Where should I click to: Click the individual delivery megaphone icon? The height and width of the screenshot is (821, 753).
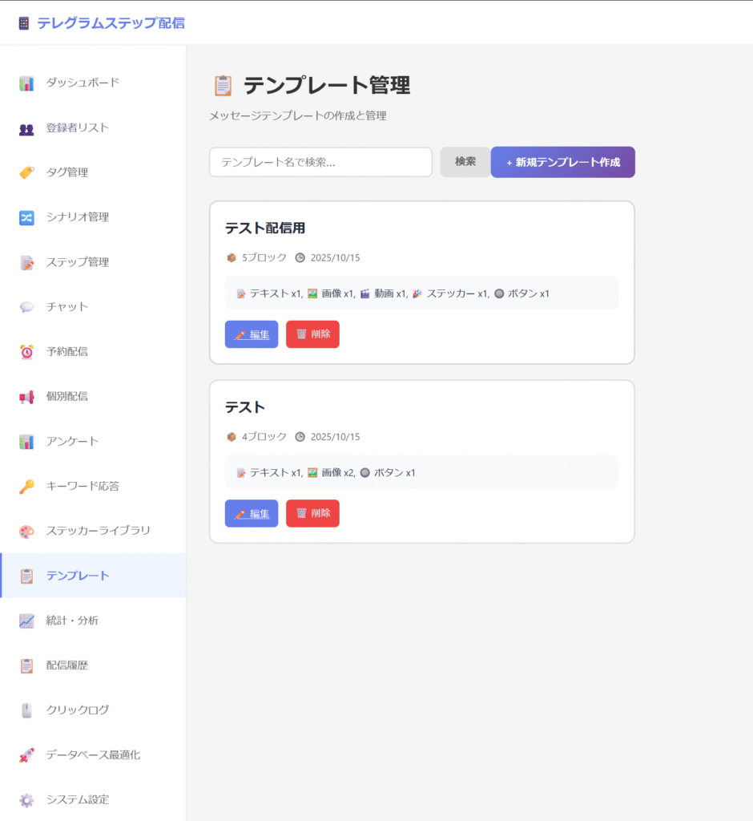(x=26, y=396)
